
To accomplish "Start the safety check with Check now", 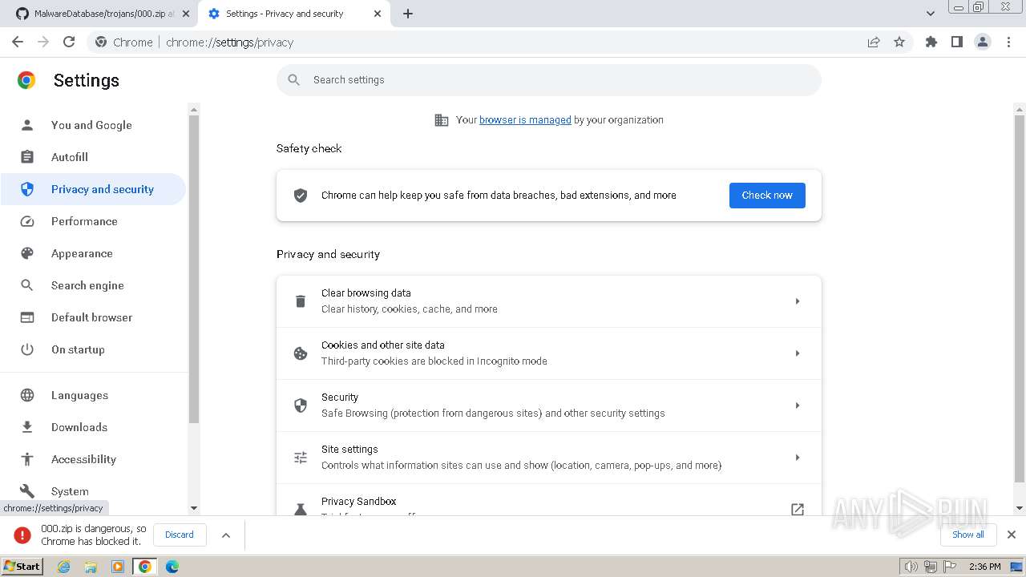I will click(x=767, y=196).
